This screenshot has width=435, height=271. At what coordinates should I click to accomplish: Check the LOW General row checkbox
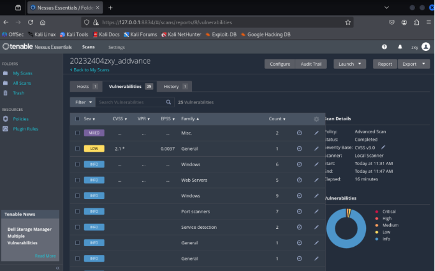[77, 149]
